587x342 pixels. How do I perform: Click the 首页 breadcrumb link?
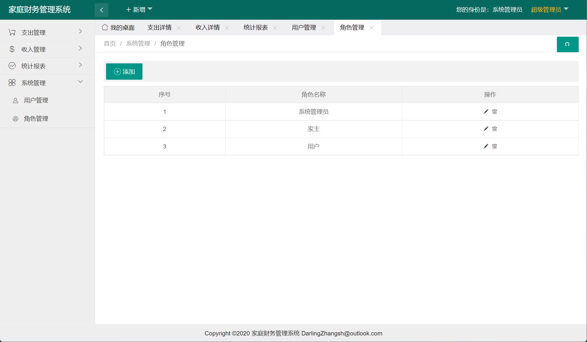[109, 44]
